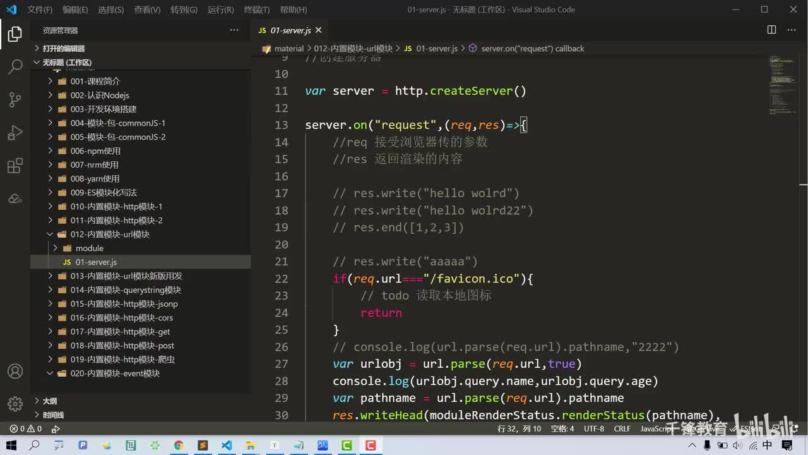Open the cloud-shaped view under Extensions

click(x=15, y=198)
